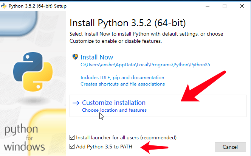Image resolution: width=251 pixels, height=156 pixels.
Task: Open Customize installation options
Action: [x=114, y=103]
